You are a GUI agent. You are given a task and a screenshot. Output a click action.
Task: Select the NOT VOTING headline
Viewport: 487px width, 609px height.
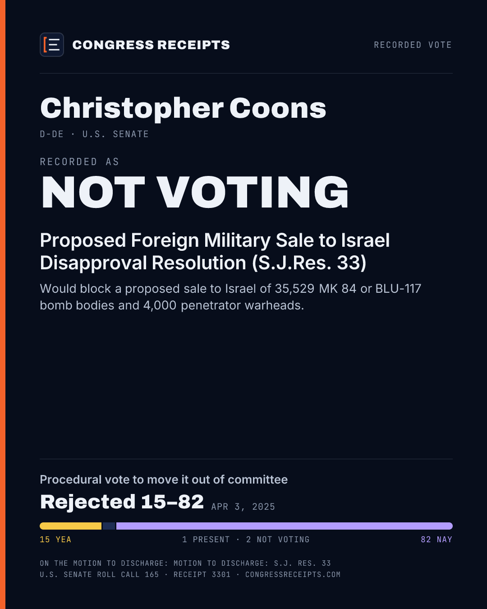tap(195, 193)
